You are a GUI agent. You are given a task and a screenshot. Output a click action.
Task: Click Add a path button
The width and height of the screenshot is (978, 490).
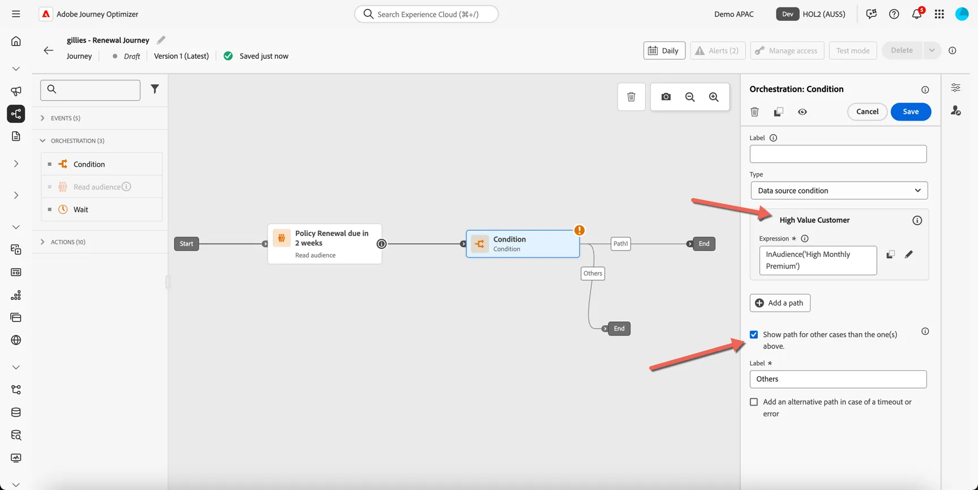coord(780,303)
